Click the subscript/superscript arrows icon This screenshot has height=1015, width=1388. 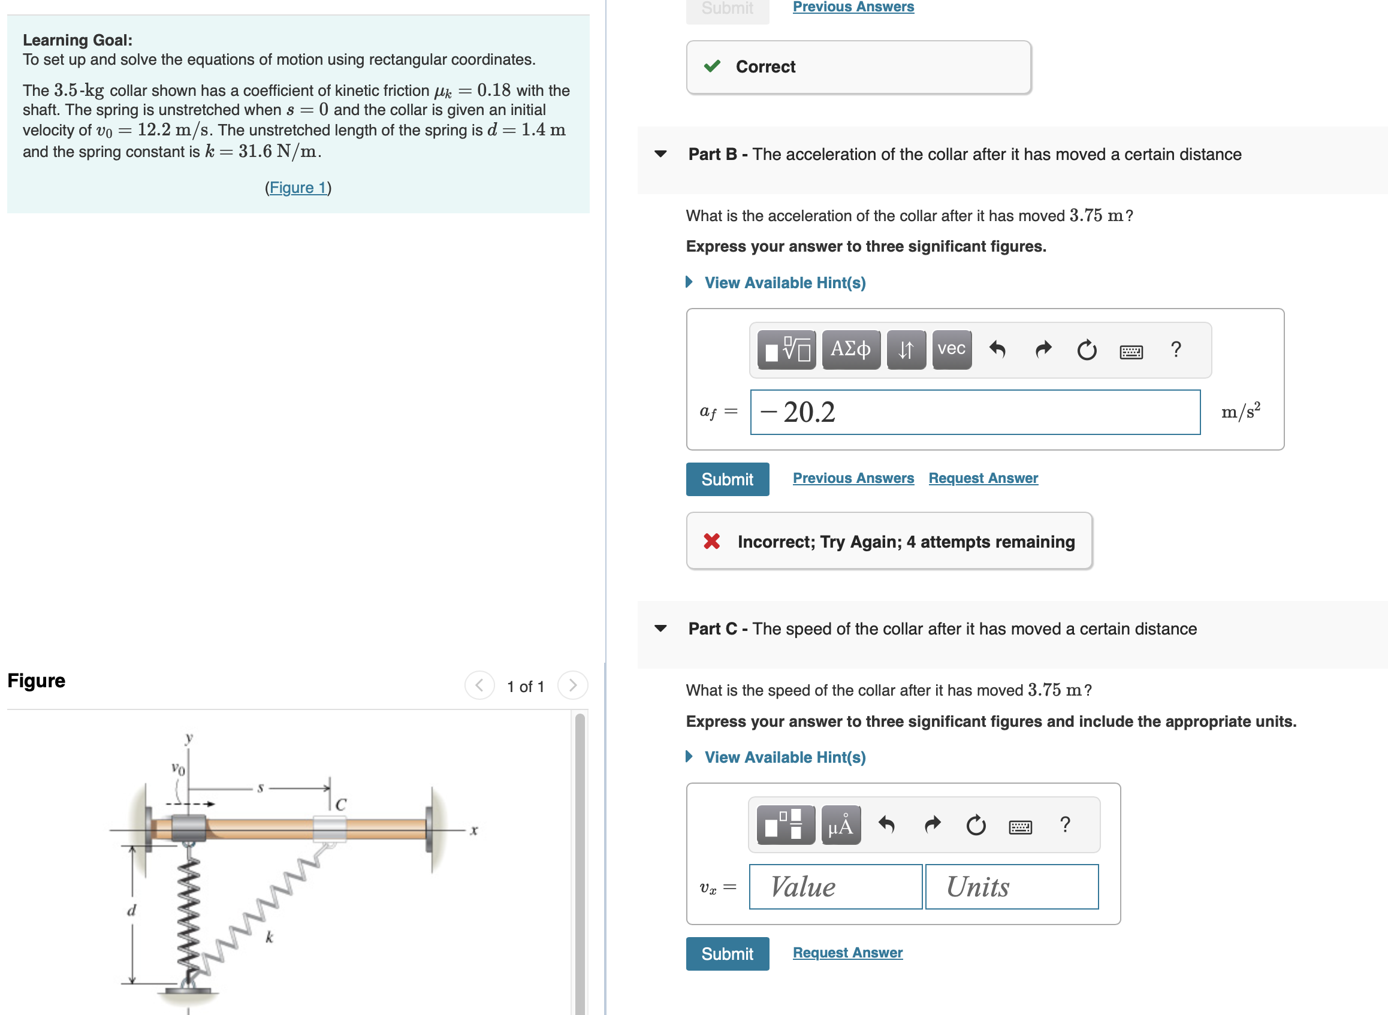[x=905, y=349]
